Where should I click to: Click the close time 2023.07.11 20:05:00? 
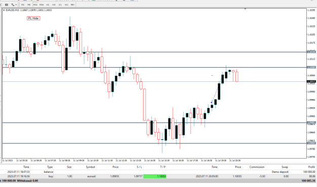(x=207, y=176)
